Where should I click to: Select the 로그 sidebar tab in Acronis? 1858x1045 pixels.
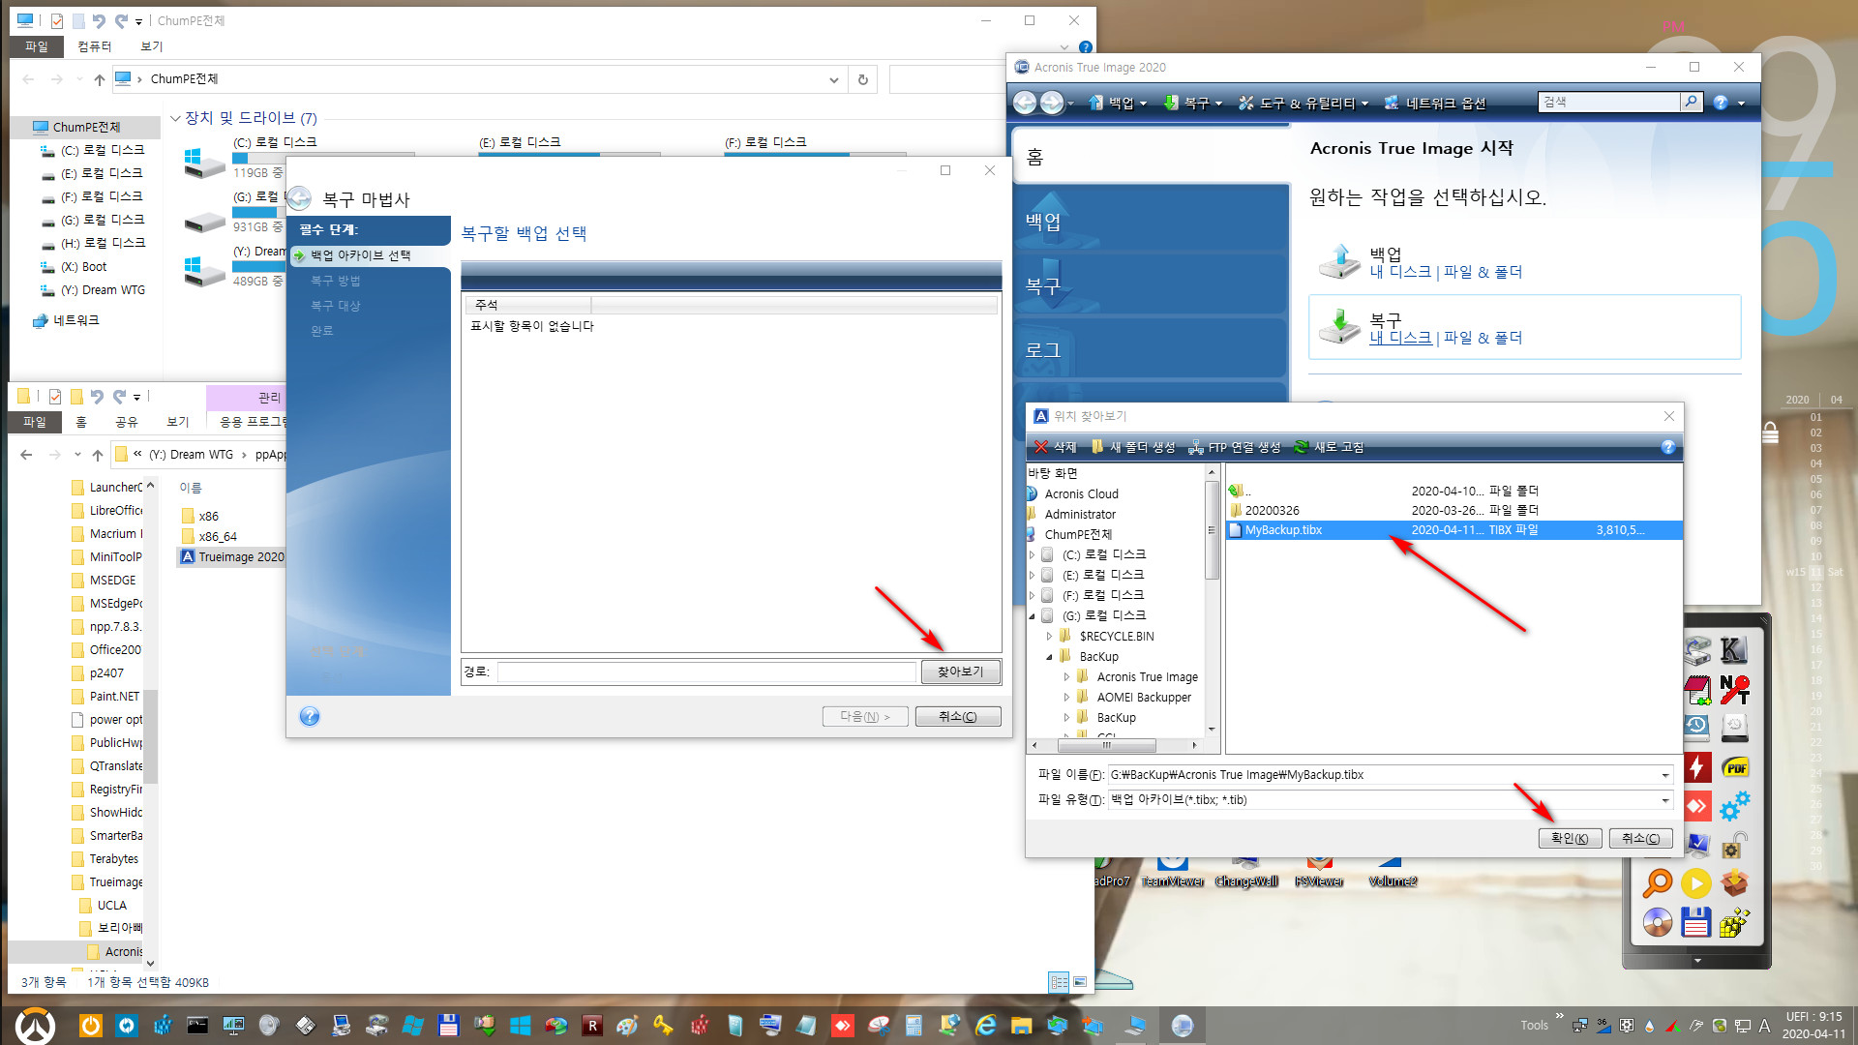pyautogui.click(x=1152, y=350)
